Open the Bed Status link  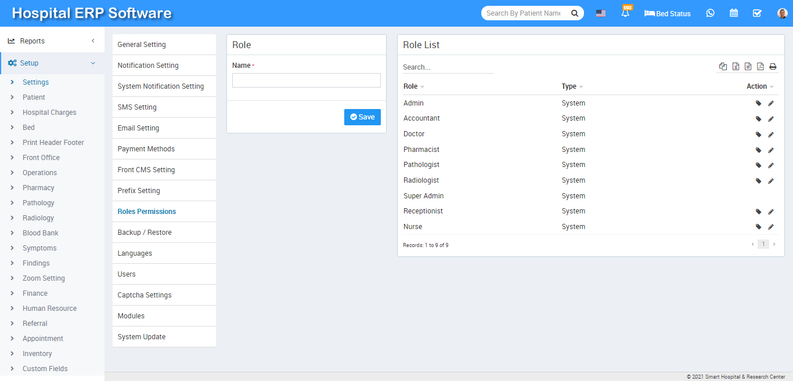(x=668, y=13)
